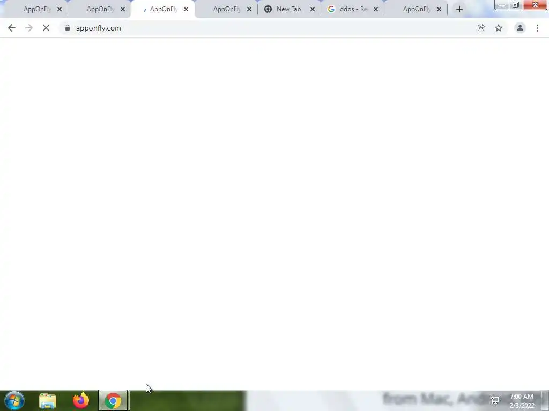Click the grayed-out forward navigation arrow

[29, 28]
